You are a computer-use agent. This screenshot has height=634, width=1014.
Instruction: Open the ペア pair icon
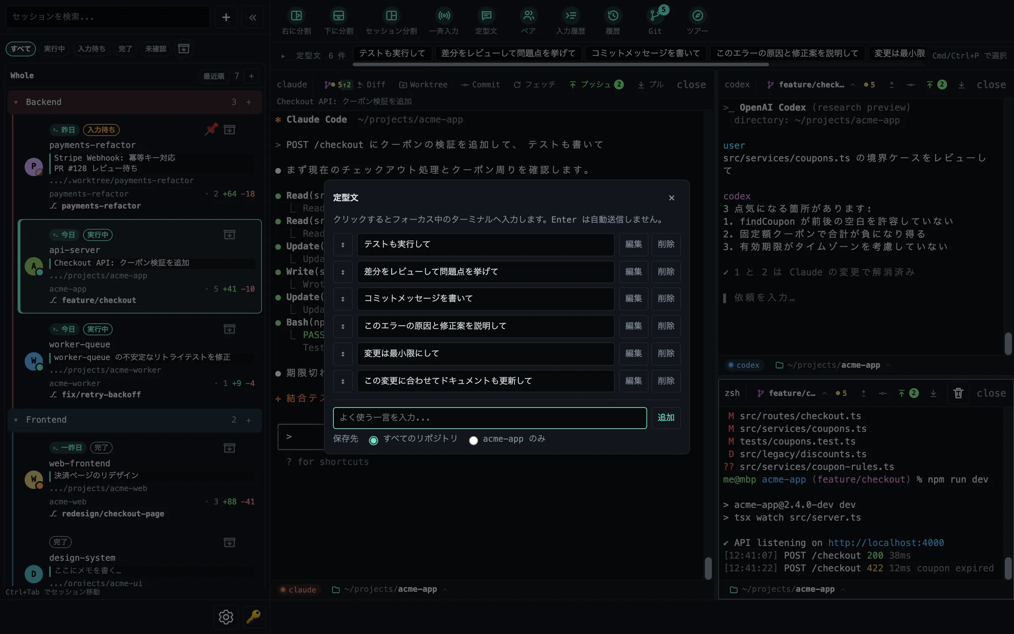pyautogui.click(x=528, y=16)
